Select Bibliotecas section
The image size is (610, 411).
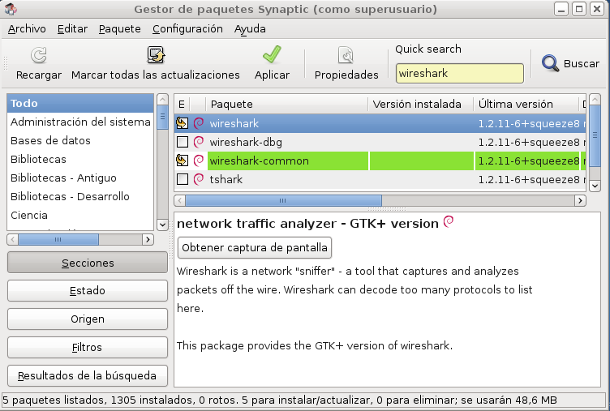[80, 159]
